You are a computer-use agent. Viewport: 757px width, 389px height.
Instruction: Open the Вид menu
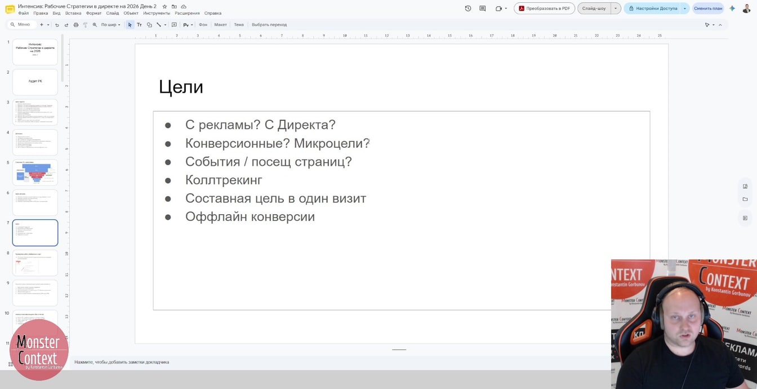click(56, 13)
